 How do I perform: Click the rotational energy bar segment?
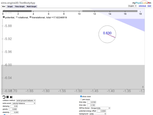click(x=57, y=11)
